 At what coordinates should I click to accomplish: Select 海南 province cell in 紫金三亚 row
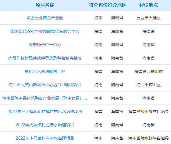pyautogui.click(x=98, y=18)
